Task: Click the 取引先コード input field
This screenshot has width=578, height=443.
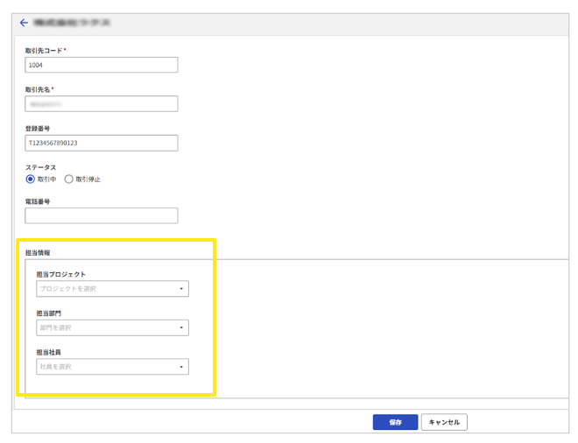Action: click(102, 65)
